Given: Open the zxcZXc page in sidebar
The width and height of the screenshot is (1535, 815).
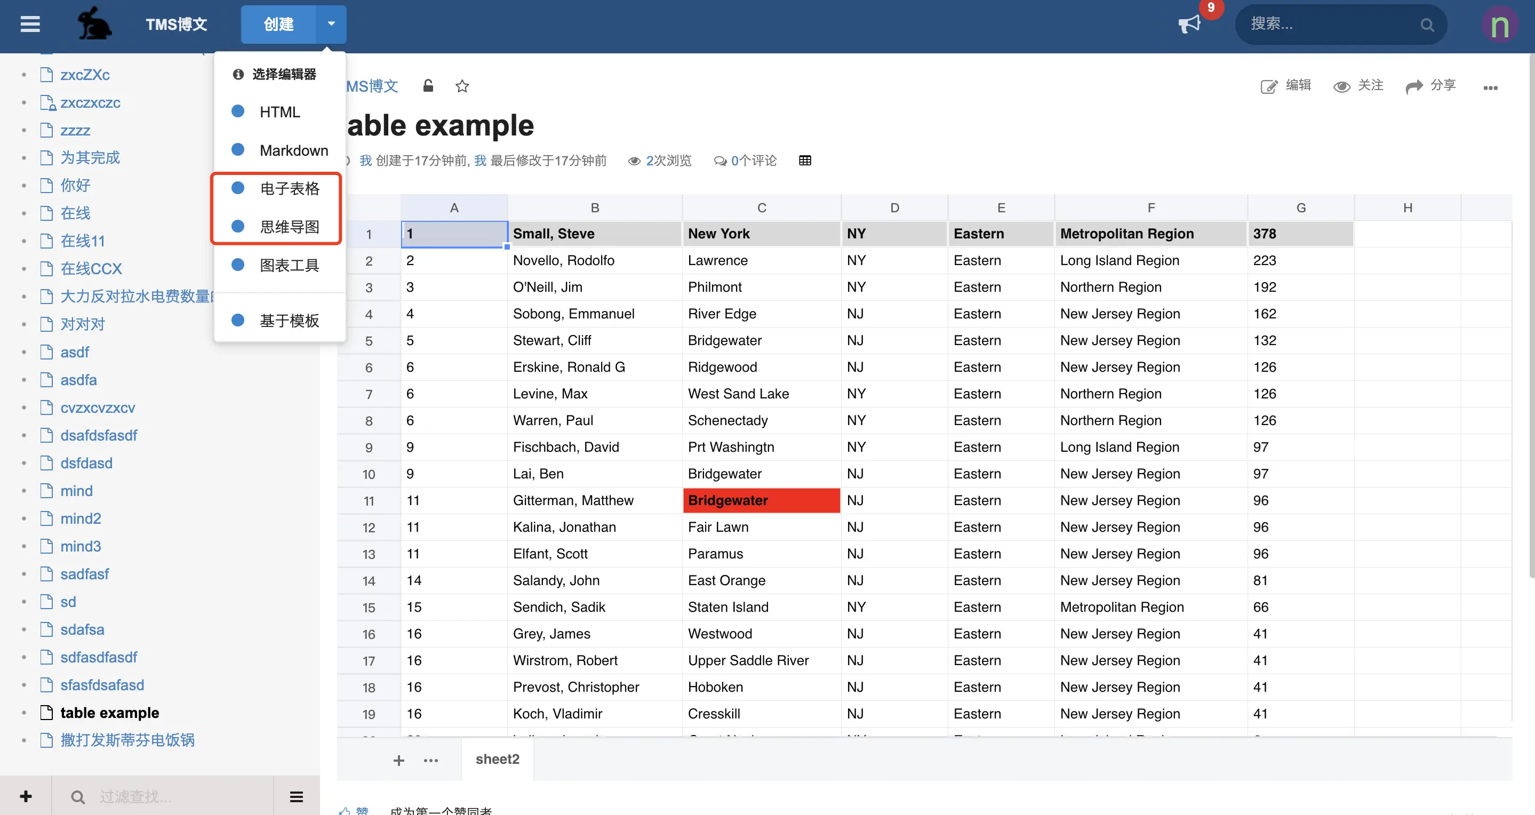Looking at the screenshot, I should click(85, 75).
